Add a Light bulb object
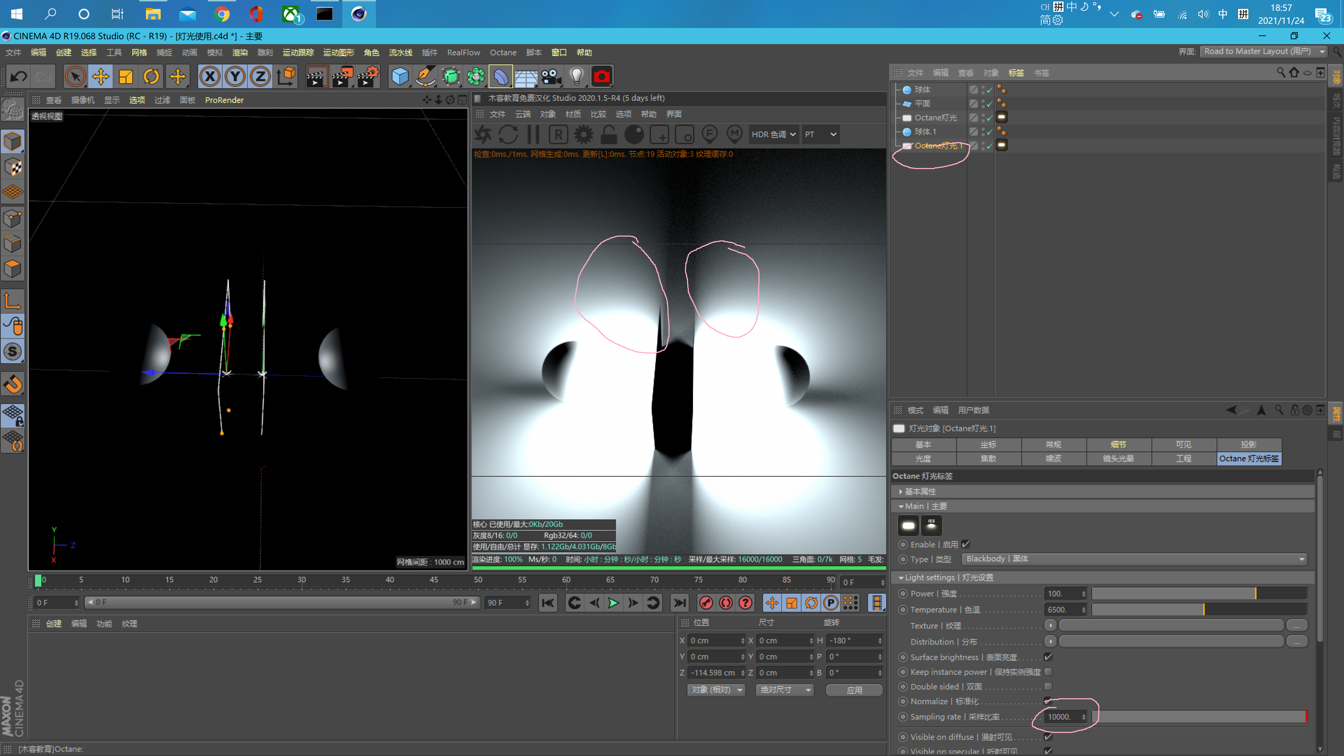 pos(576,77)
